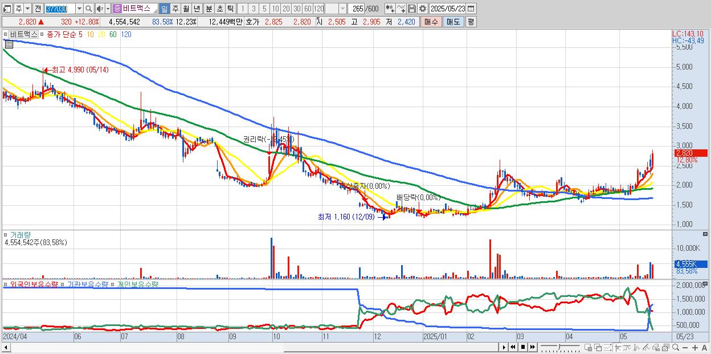Image resolution: width=711 pixels, height=354 pixels.
Task: Open chart settings gear icon
Action: [x=423, y=9]
